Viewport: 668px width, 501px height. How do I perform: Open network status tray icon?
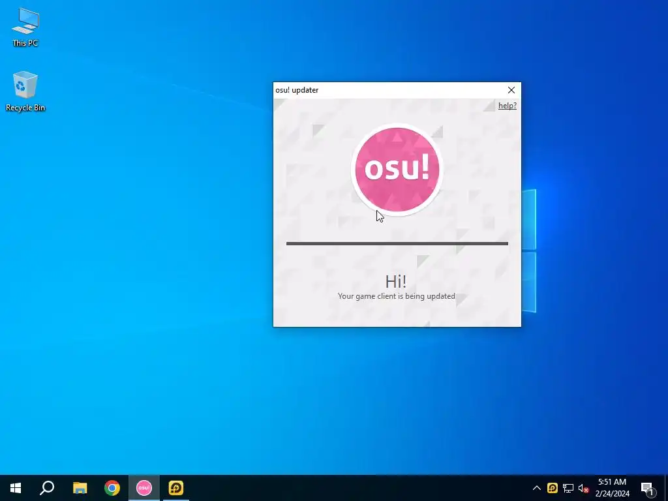(x=568, y=488)
